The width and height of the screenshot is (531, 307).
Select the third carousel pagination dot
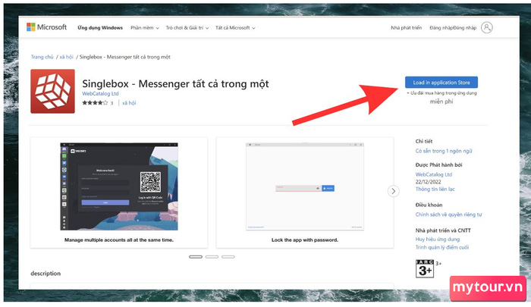point(228,257)
